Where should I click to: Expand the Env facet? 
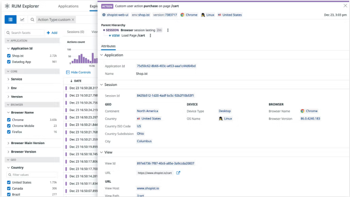click(8, 88)
